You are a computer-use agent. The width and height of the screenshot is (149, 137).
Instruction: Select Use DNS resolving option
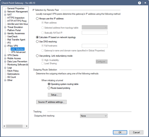click(x=37, y=42)
